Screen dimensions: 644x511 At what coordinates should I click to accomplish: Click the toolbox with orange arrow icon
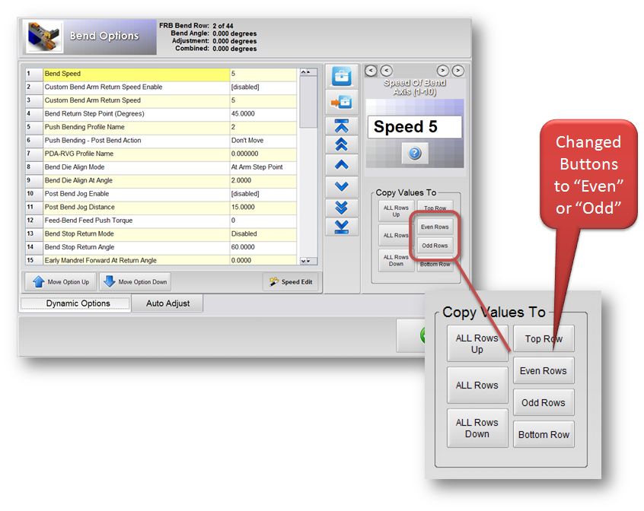[x=342, y=102]
